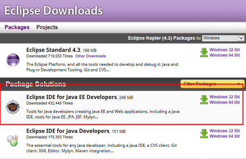Viewport: 246px width, 159px height.
Task: Click 'Downloaded 719,033 Times' text
Action: pyautogui.click(x=50, y=56)
